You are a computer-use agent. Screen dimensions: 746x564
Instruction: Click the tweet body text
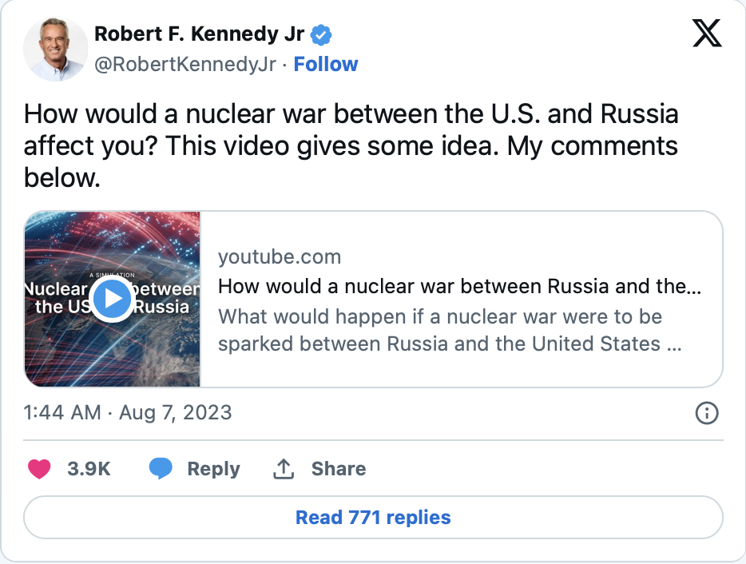pos(351,145)
